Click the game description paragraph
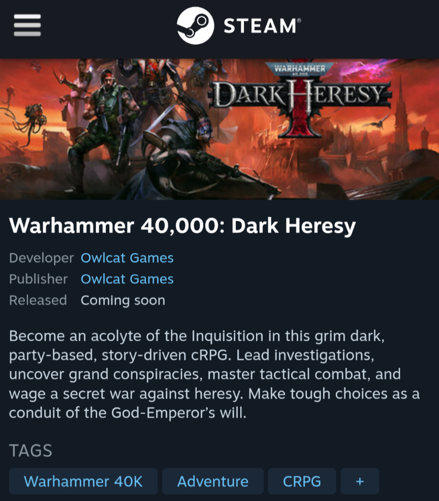Image resolution: width=439 pixels, height=501 pixels. tap(214, 374)
